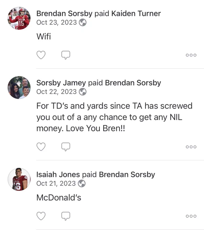
Task: Open more options for Sorsby Jamey post
Action: 191,147
